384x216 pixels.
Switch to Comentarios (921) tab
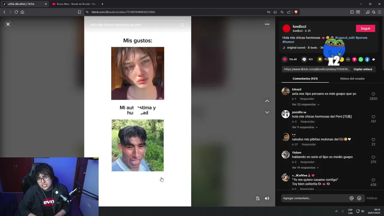click(x=305, y=79)
